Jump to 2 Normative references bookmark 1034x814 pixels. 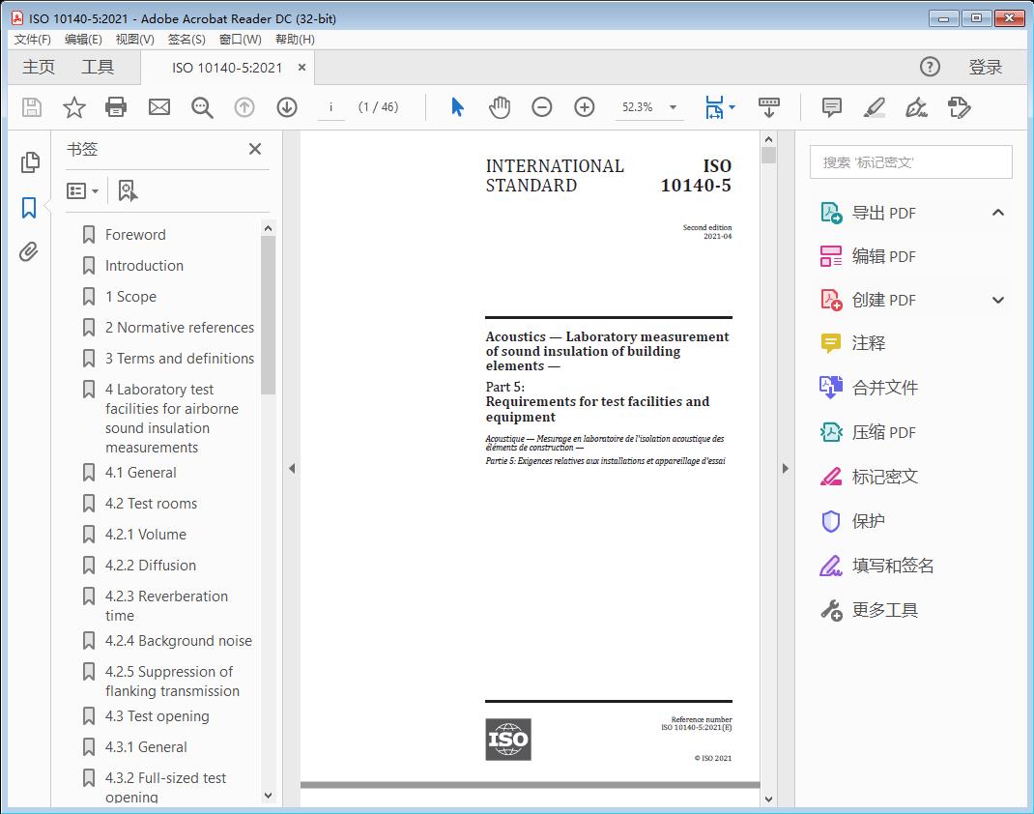tap(180, 327)
